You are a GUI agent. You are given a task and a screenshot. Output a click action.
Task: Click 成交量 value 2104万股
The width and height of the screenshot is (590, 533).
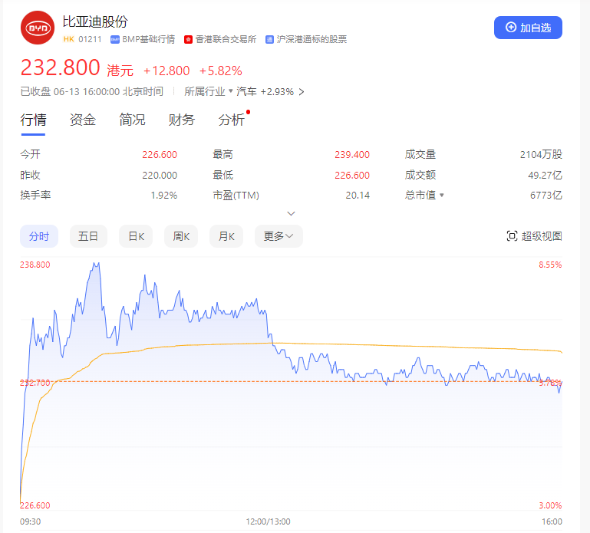[x=541, y=155]
